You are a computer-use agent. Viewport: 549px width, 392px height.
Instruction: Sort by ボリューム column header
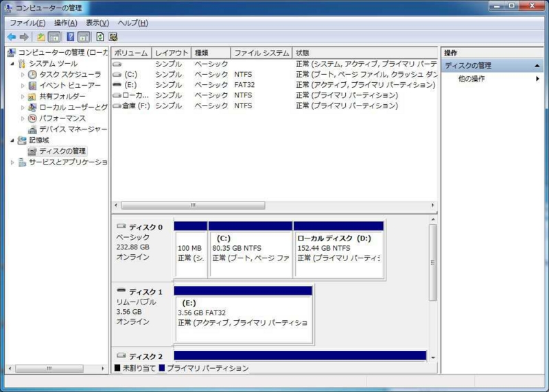[x=132, y=53]
